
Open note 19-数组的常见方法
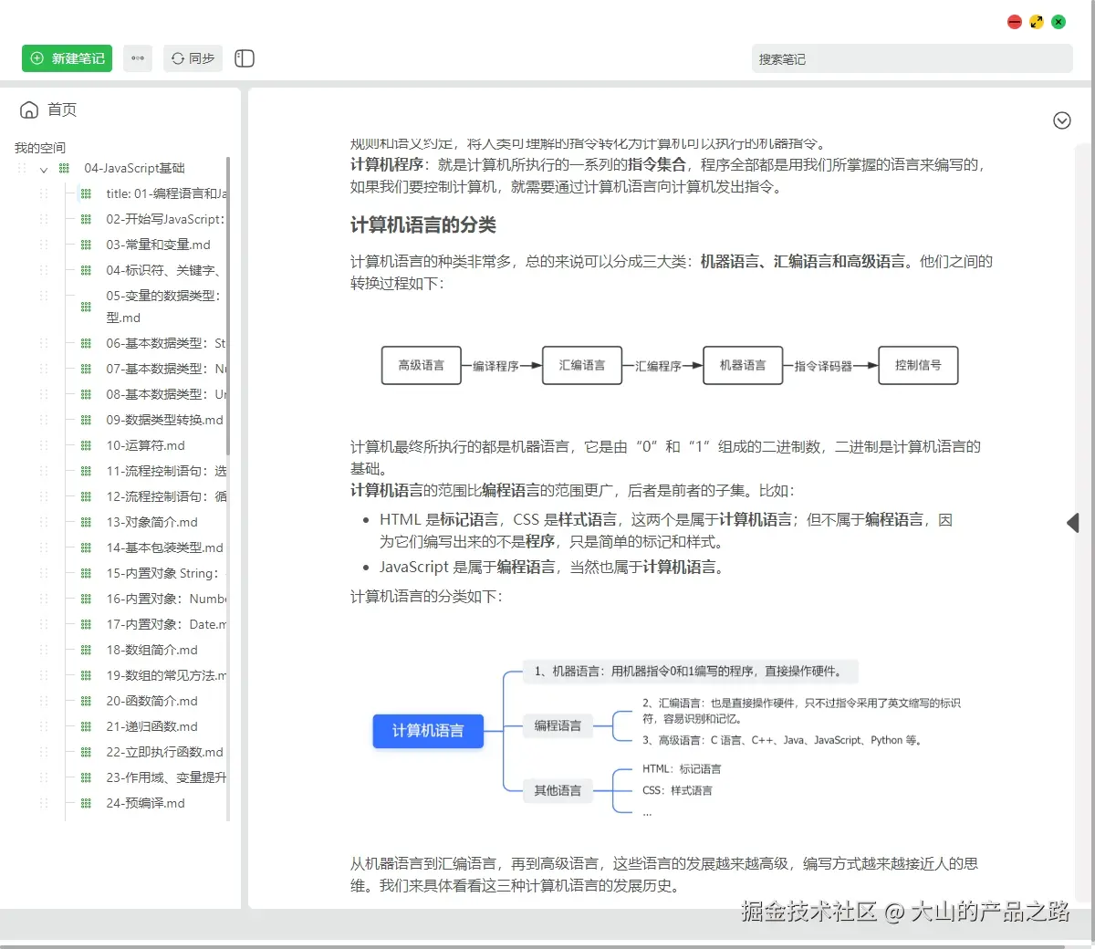coord(166,675)
